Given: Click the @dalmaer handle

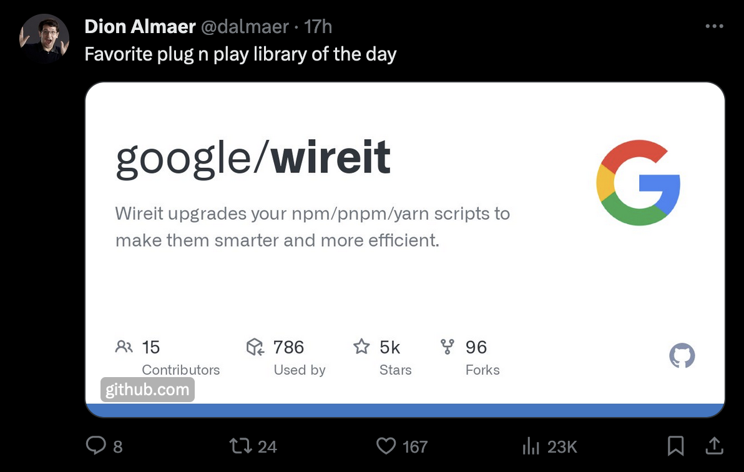Looking at the screenshot, I should tap(243, 27).
